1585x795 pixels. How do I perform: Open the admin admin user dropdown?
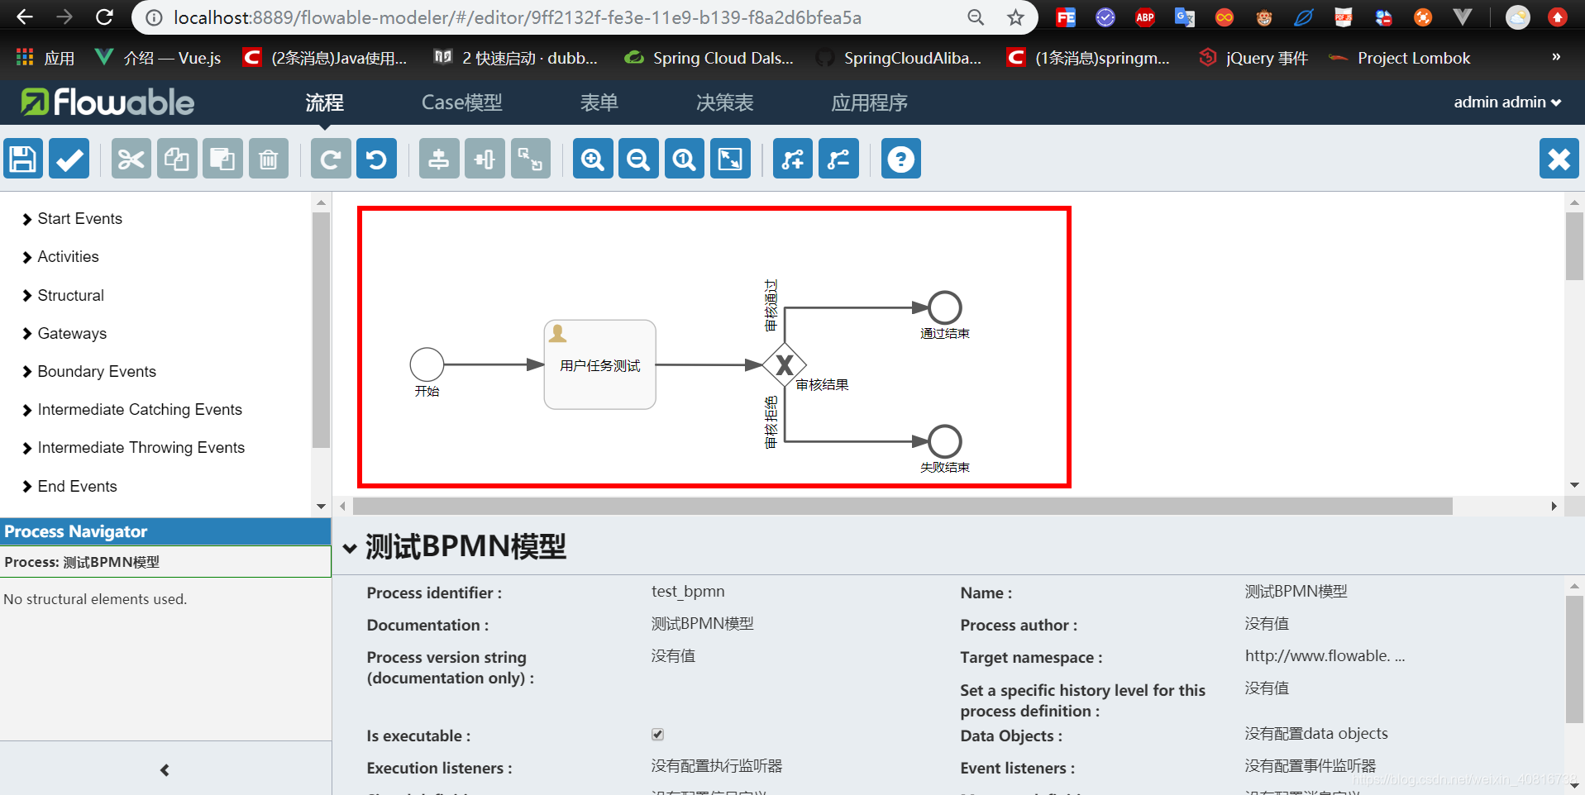coord(1507,102)
